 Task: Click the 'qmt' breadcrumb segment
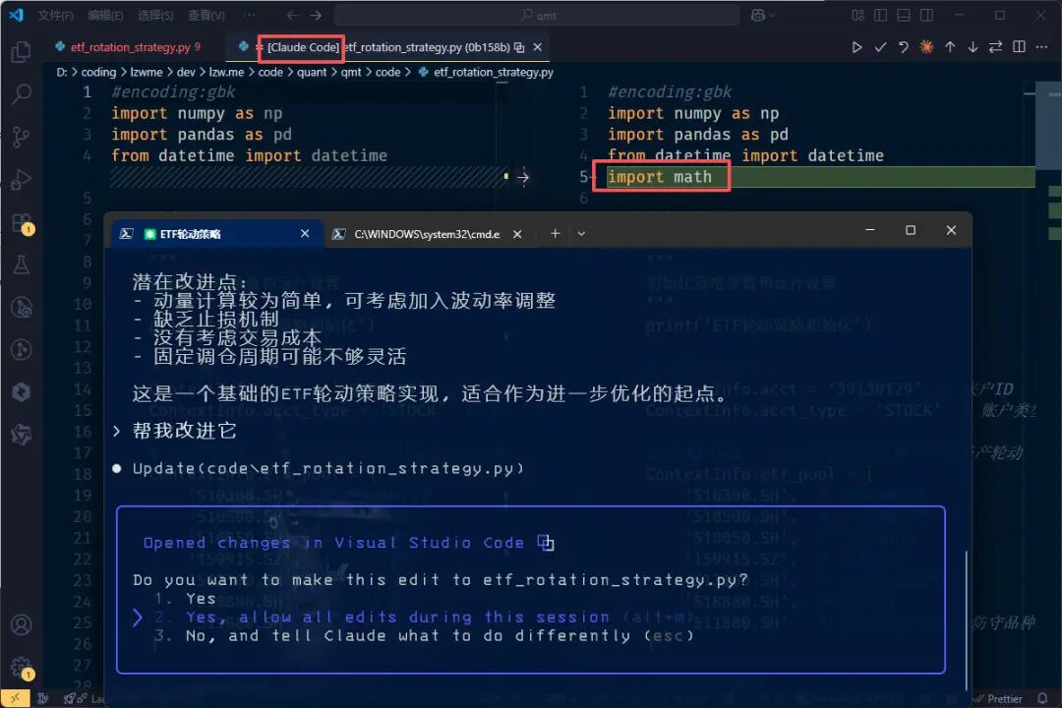click(351, 72)
